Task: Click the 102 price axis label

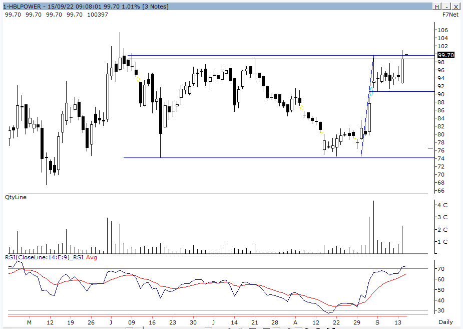Action: click(442, 46)
